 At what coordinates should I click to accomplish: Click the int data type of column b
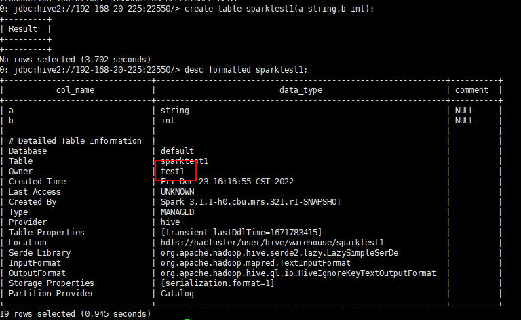(168, 121)
